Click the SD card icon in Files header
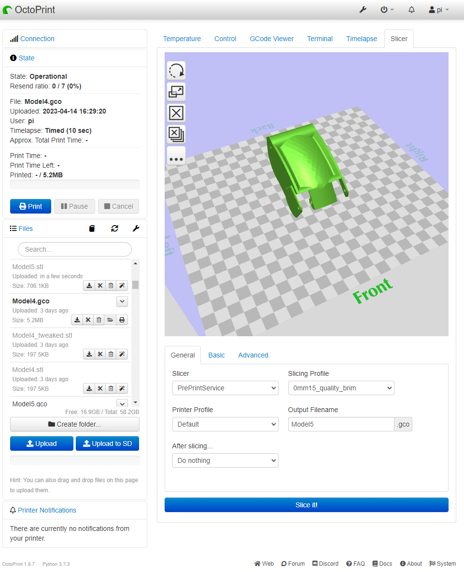Image resolution: width=464 pixels, height=572 pixels. 92,229
